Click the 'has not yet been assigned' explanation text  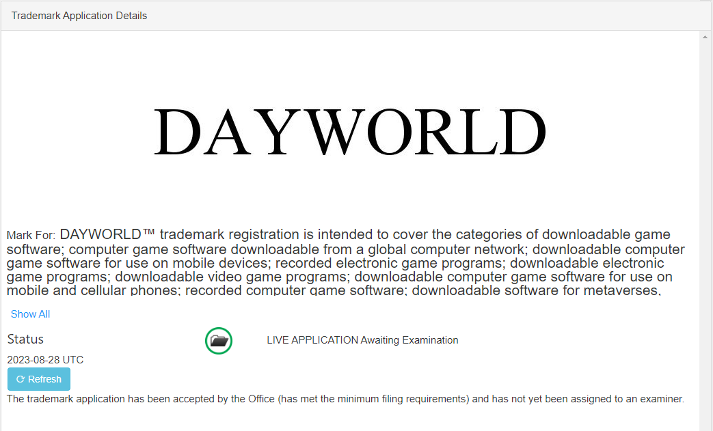346,399
